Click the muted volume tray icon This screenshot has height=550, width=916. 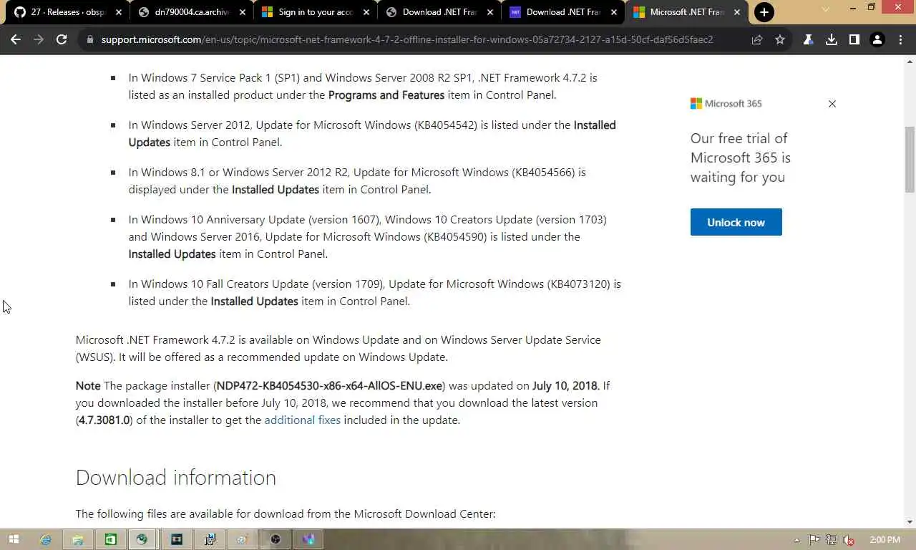(x=849, y=540)
